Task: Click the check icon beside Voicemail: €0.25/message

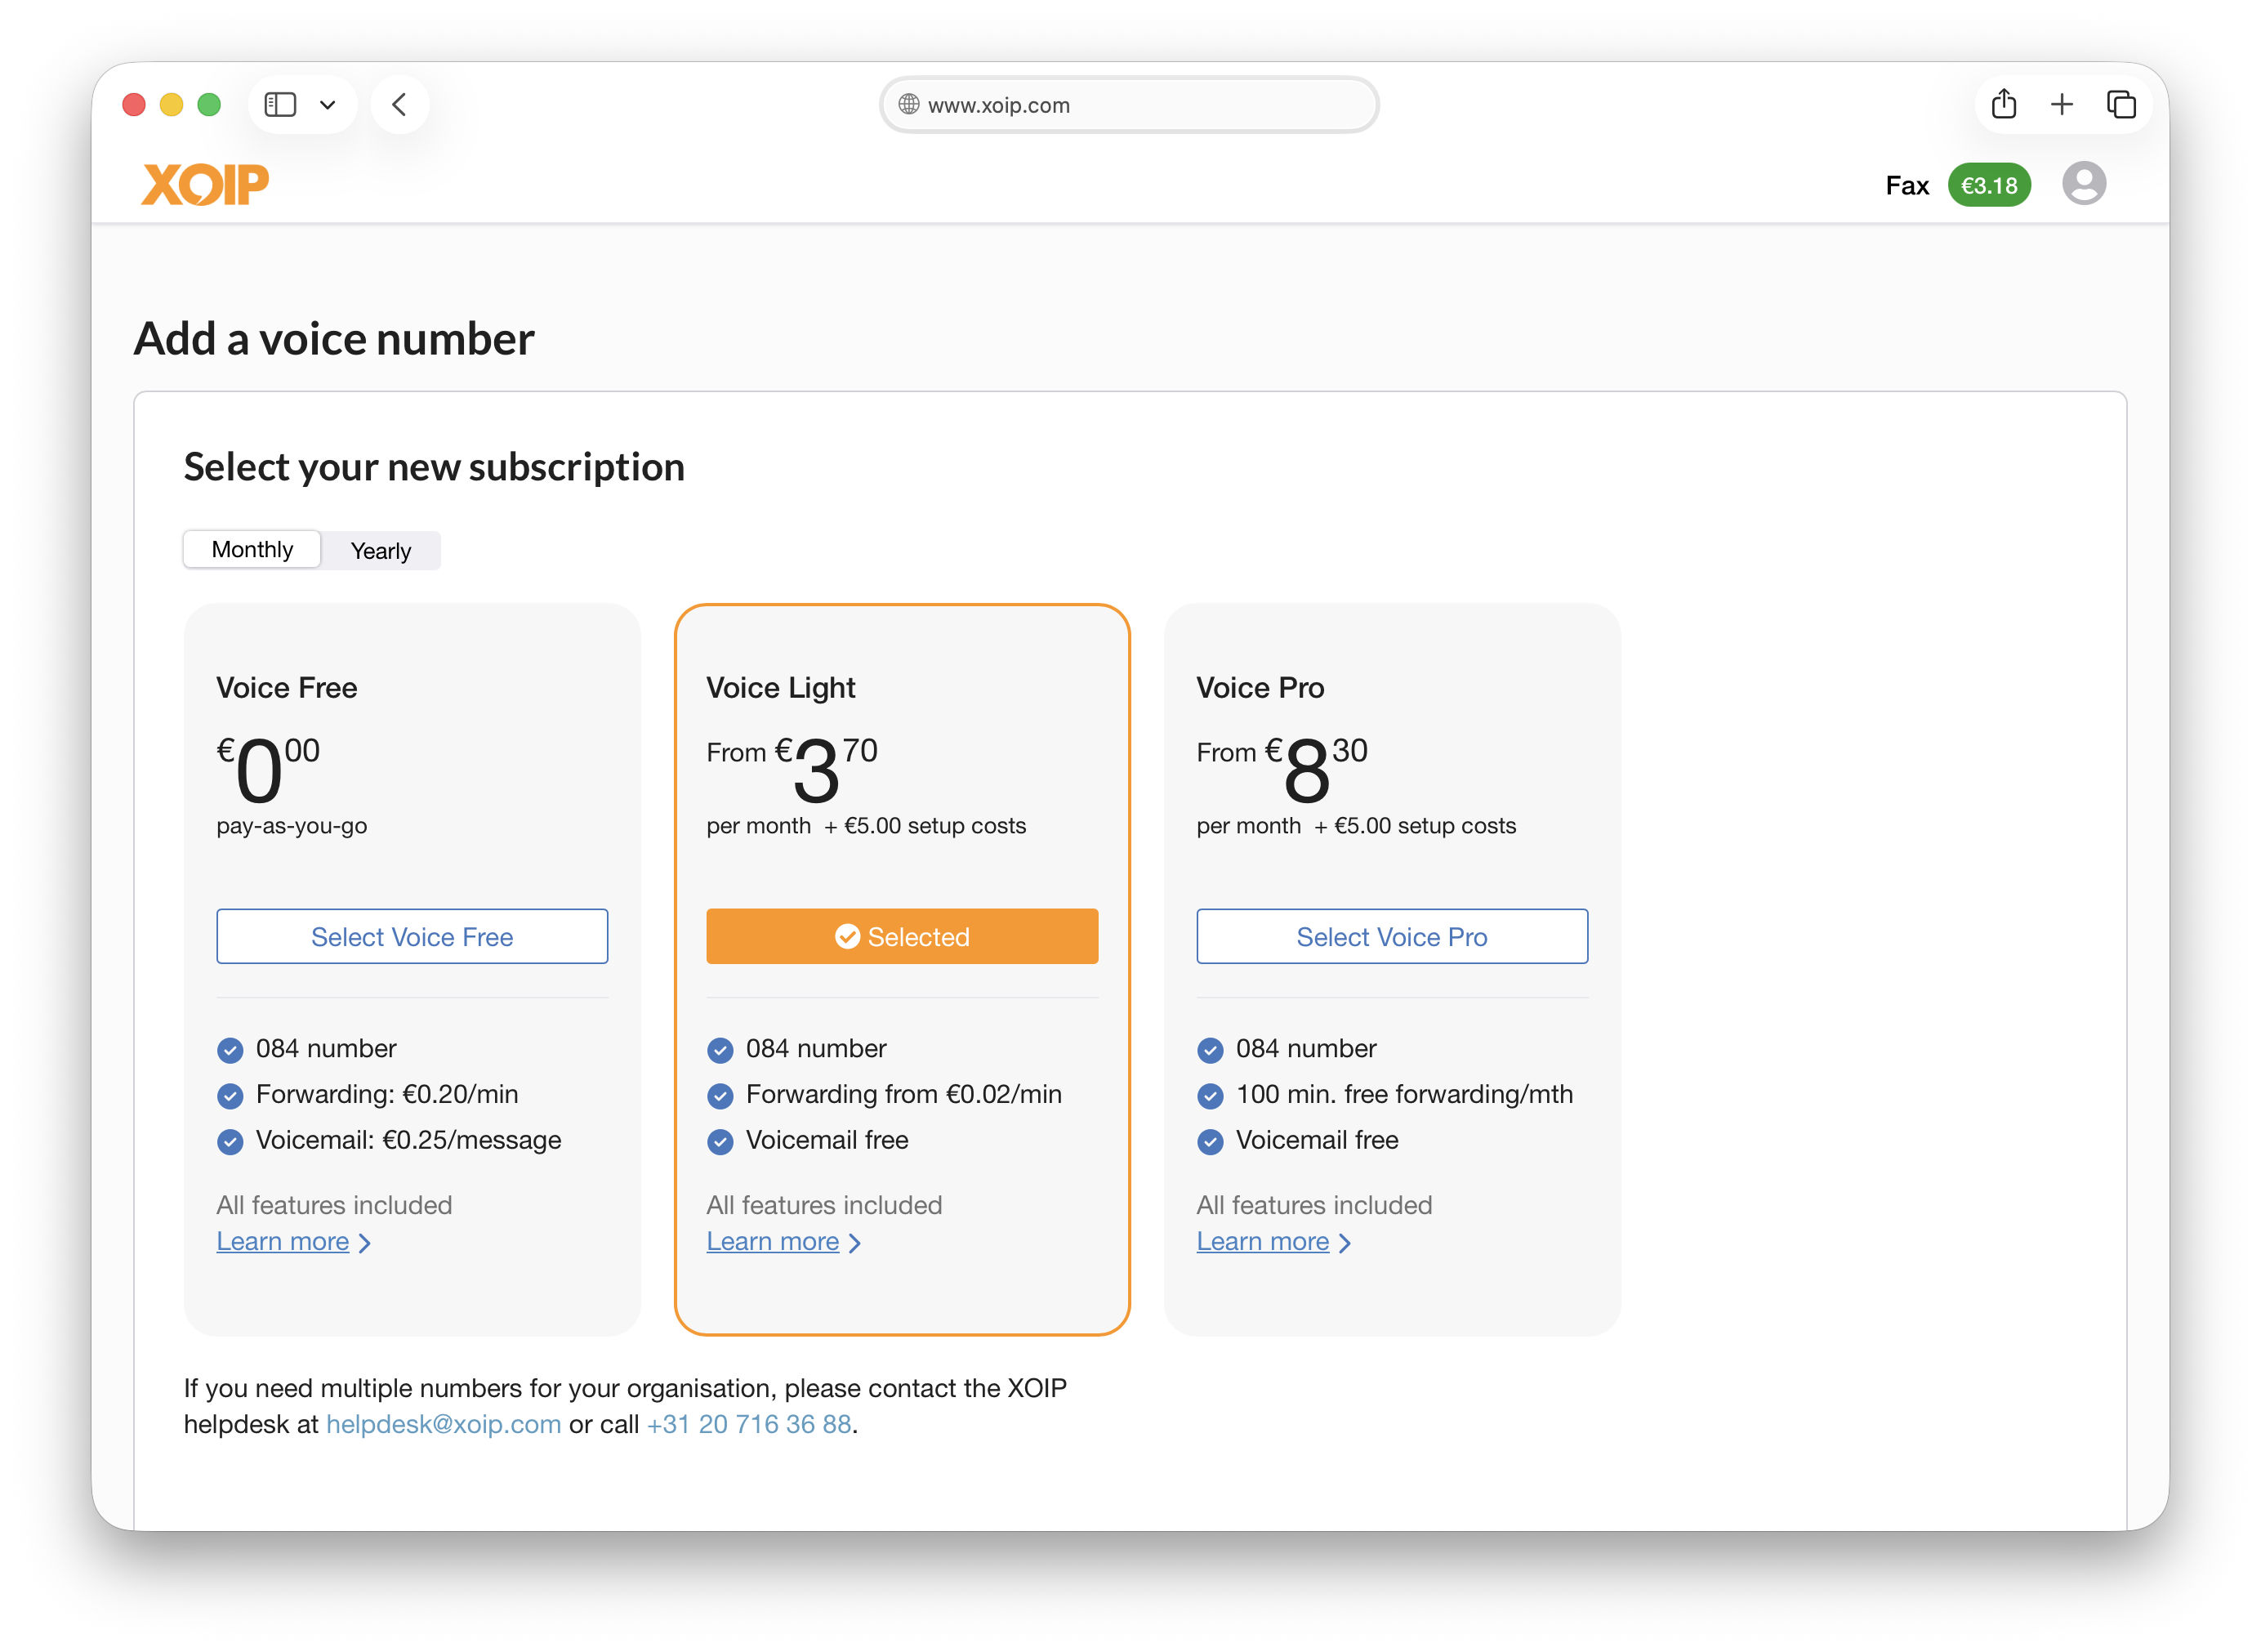Action: point(230,1142)
